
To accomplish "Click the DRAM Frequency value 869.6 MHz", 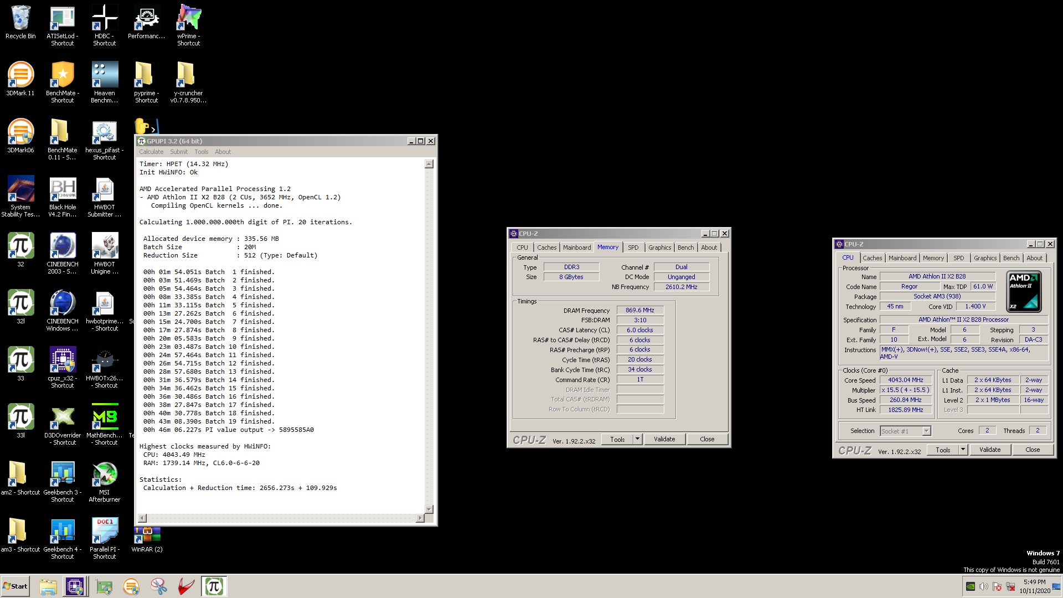I will 639,310.
